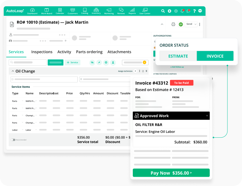Click the print icon for this repair order
The image size is (242, 186).
click(x=173, y=24)
